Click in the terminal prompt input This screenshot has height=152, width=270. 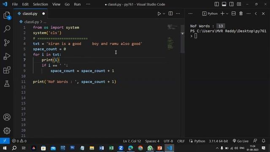pos(196,36)
